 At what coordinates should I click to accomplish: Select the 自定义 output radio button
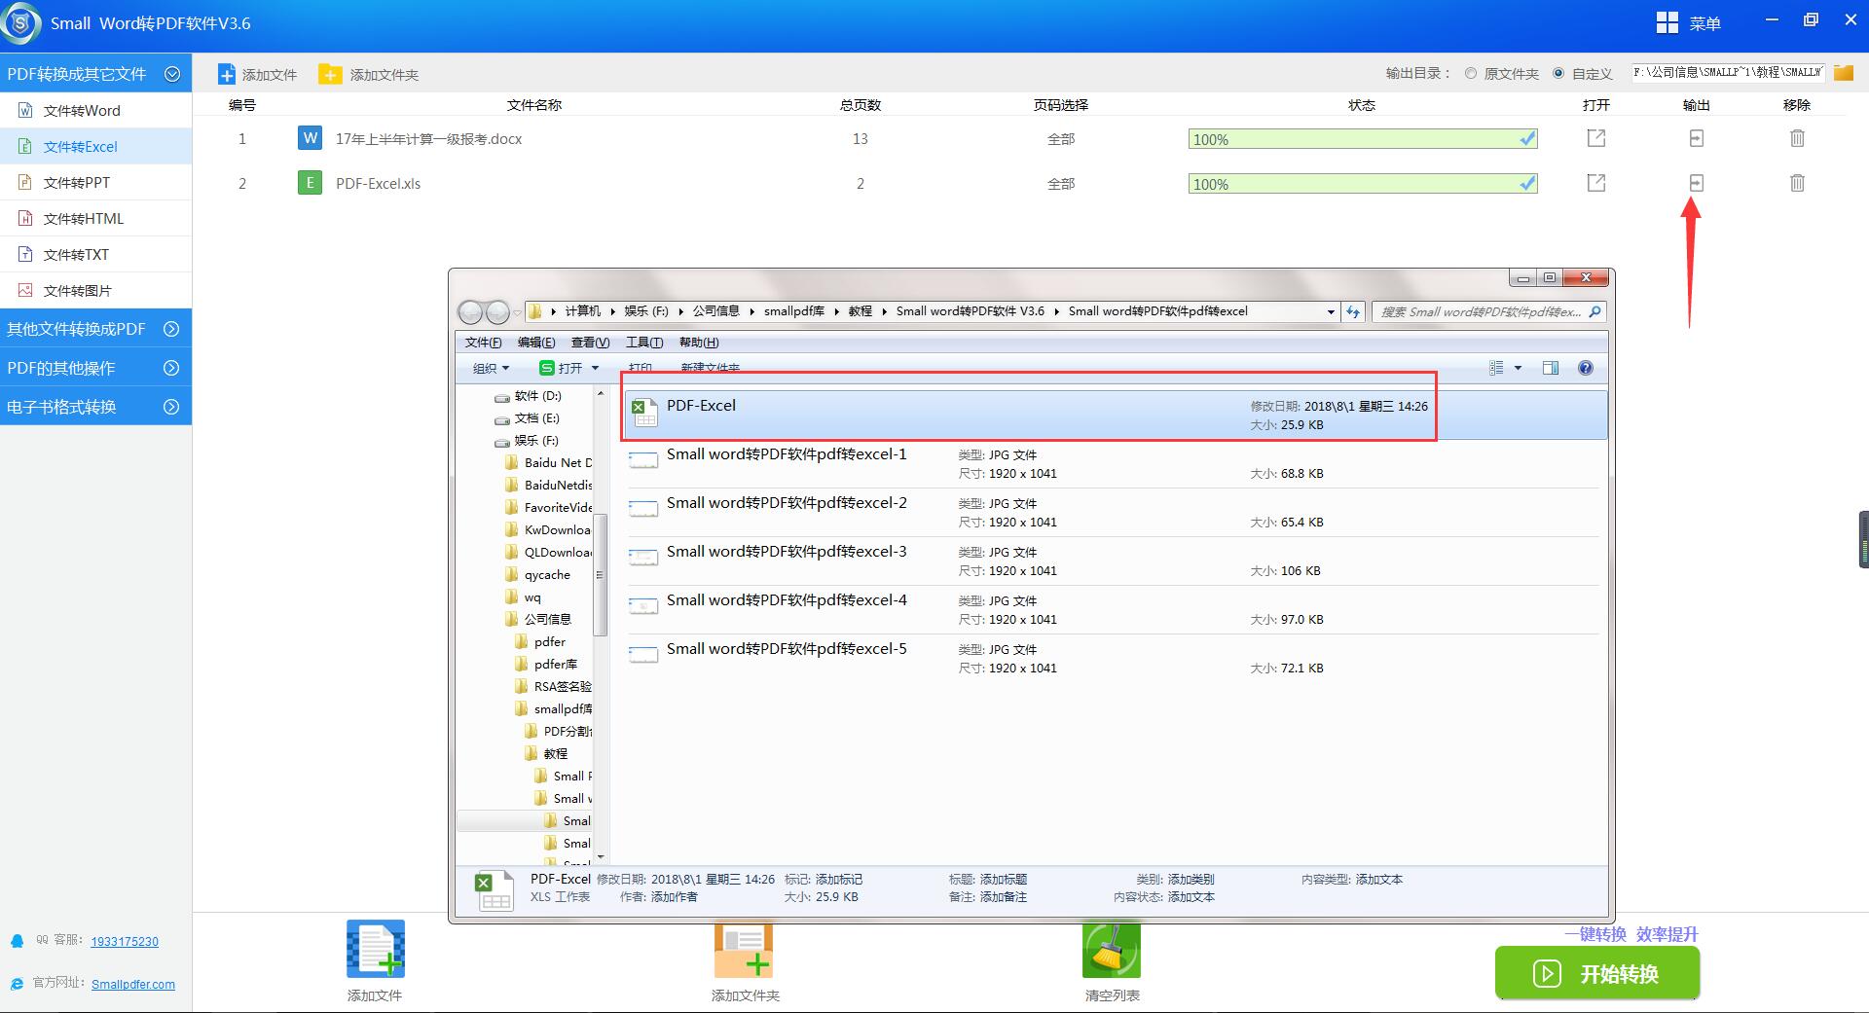(1558, 74)
